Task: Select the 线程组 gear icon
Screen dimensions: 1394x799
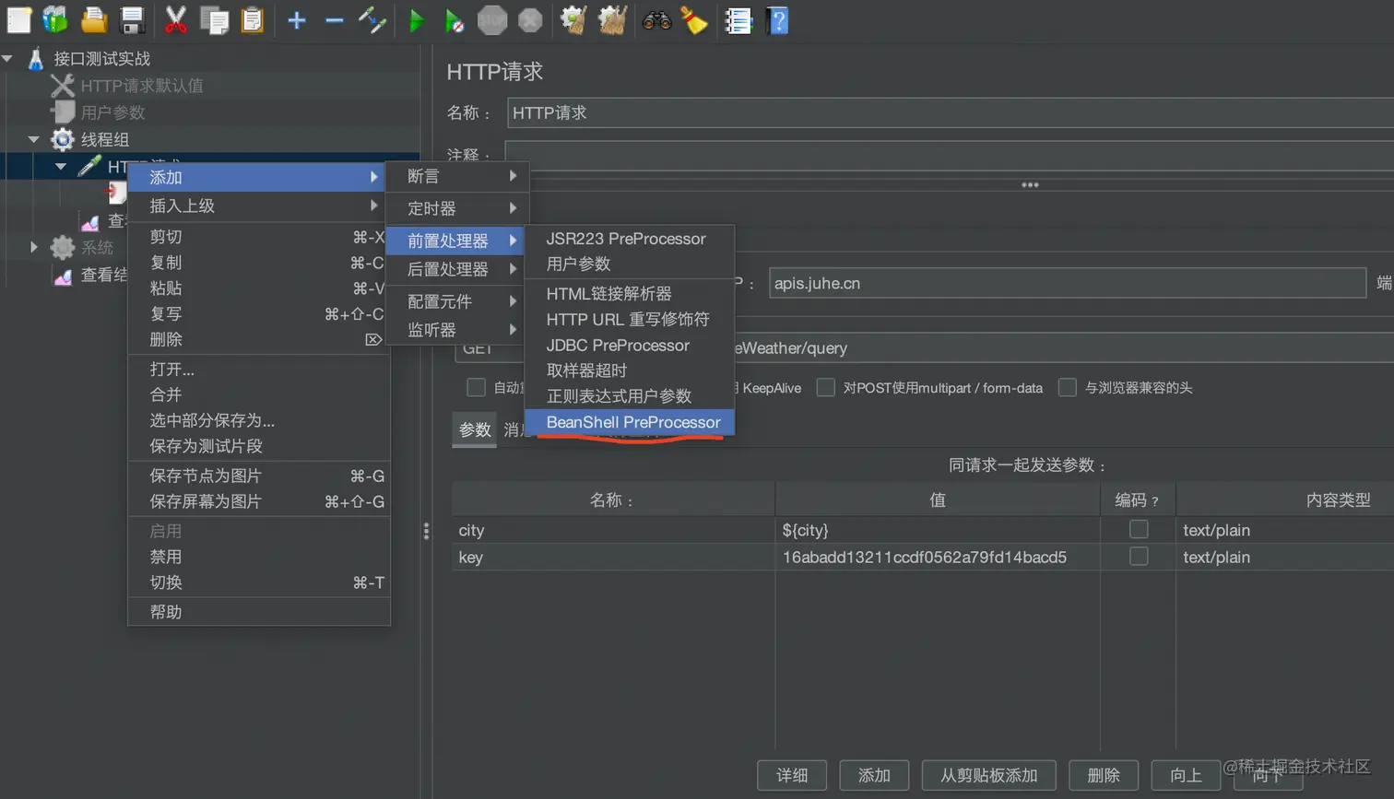Action: coord(63,139)
